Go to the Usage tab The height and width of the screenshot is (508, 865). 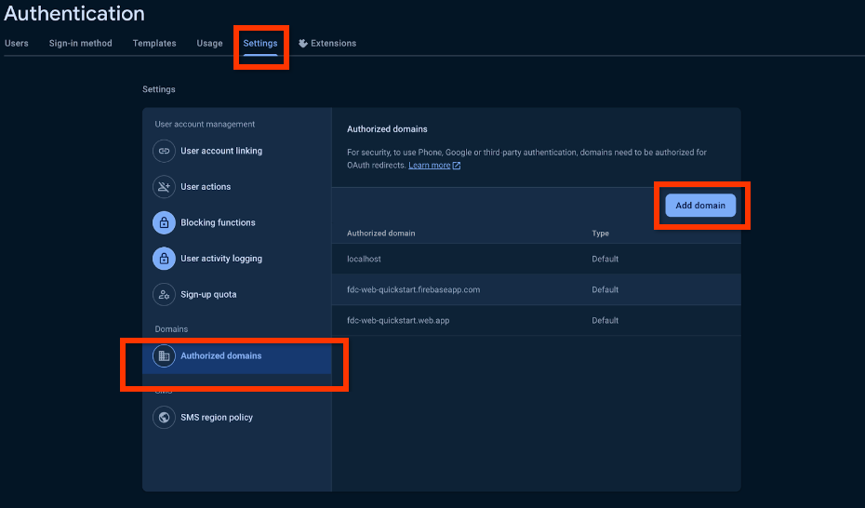209,43
